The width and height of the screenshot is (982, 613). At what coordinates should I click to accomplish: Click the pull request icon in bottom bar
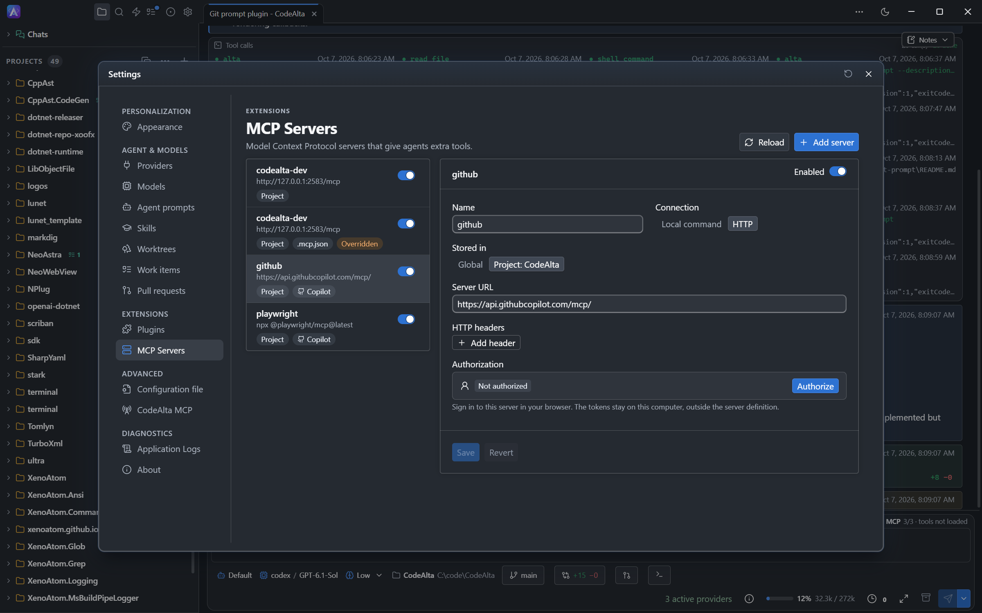coord(626,575)
